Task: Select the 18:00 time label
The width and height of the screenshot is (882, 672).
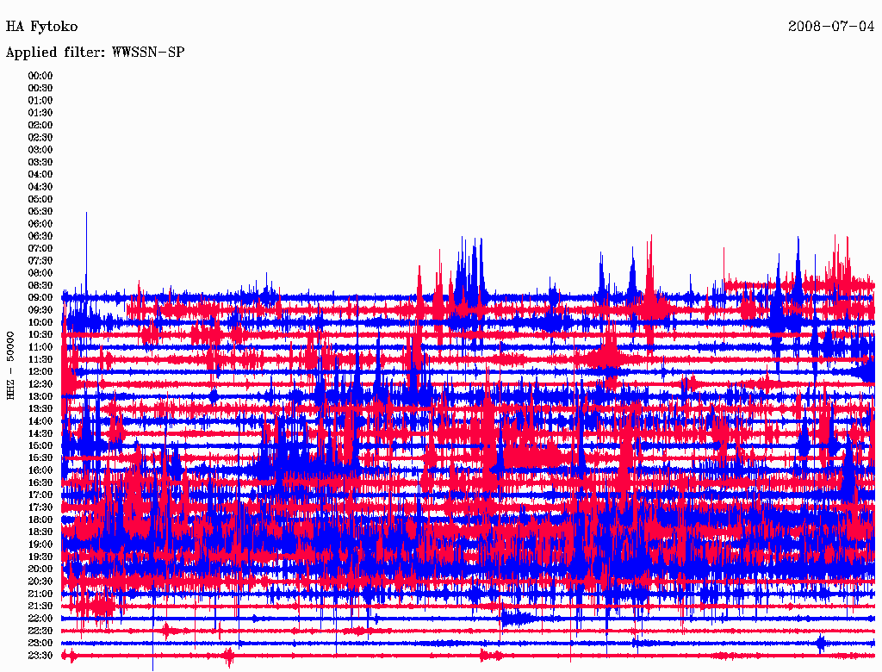Action: pyautogui.click(x=40, y=520)
